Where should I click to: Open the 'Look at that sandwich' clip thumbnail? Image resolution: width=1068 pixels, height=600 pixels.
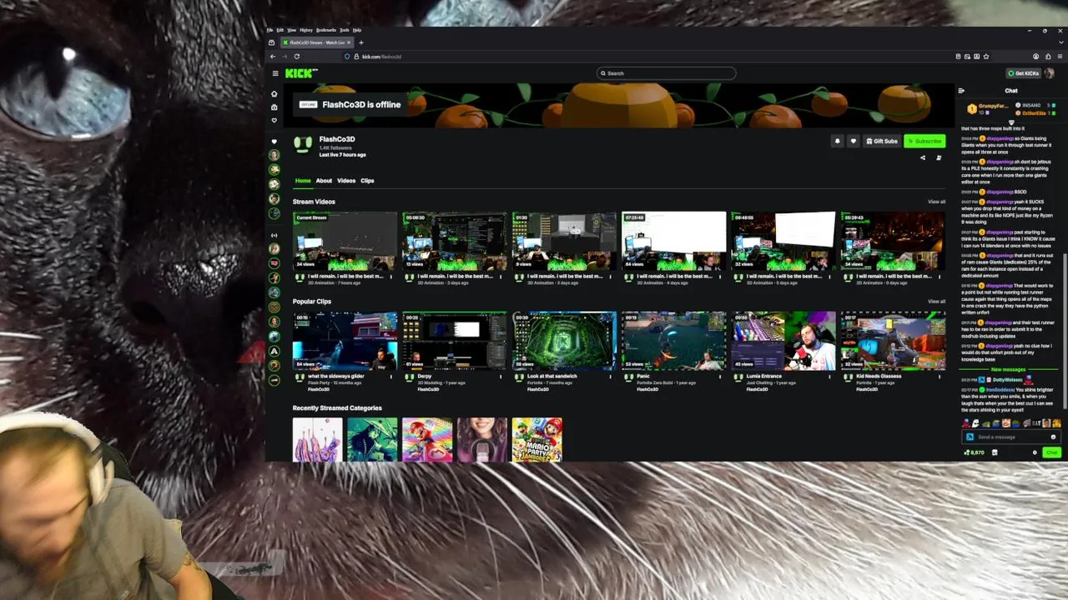coord(564,341)
